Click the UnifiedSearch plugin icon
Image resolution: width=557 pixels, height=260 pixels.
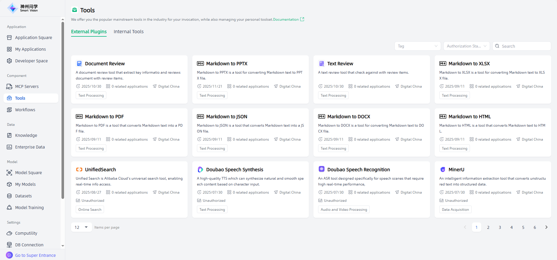(x=79, y=169)
